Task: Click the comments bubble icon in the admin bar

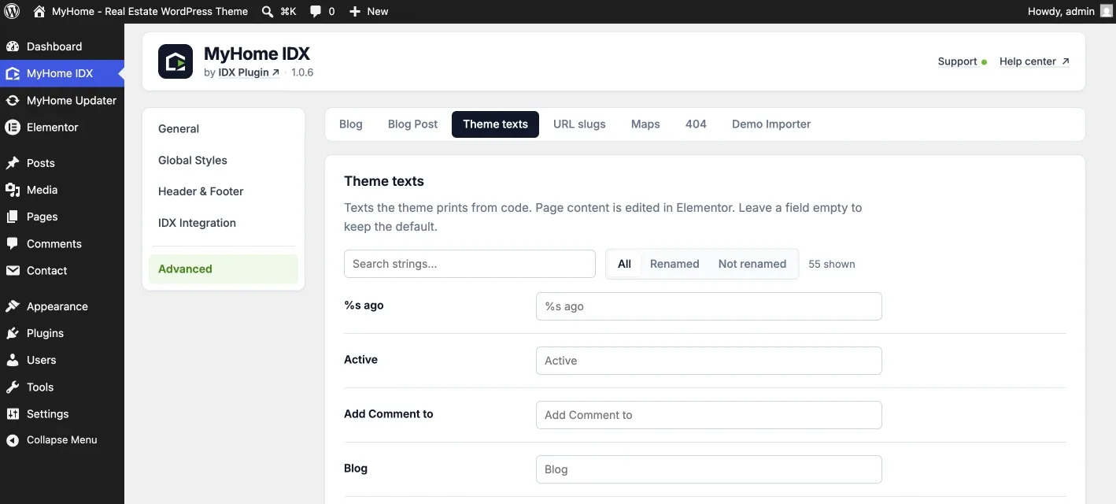Action: pyautogui.click(x=315, y=11)
